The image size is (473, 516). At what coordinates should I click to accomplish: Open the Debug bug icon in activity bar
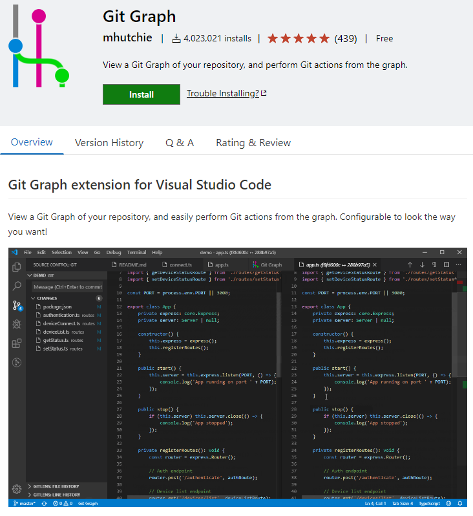(17, 325)
